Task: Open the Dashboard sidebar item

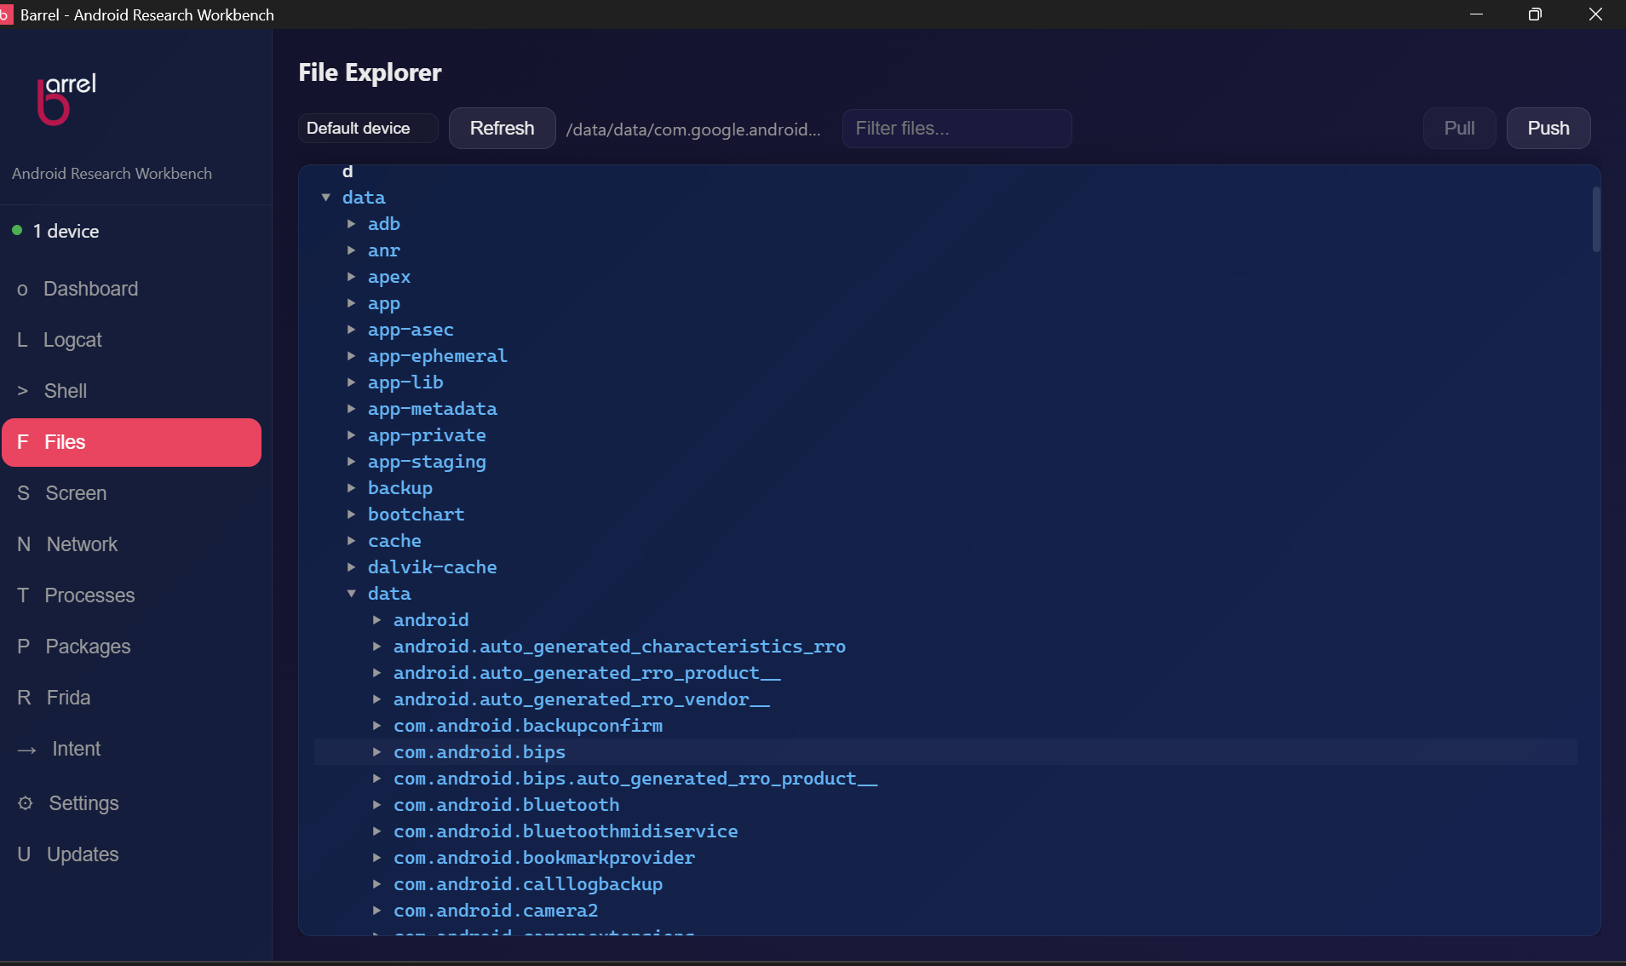Action: coord(131,289)
